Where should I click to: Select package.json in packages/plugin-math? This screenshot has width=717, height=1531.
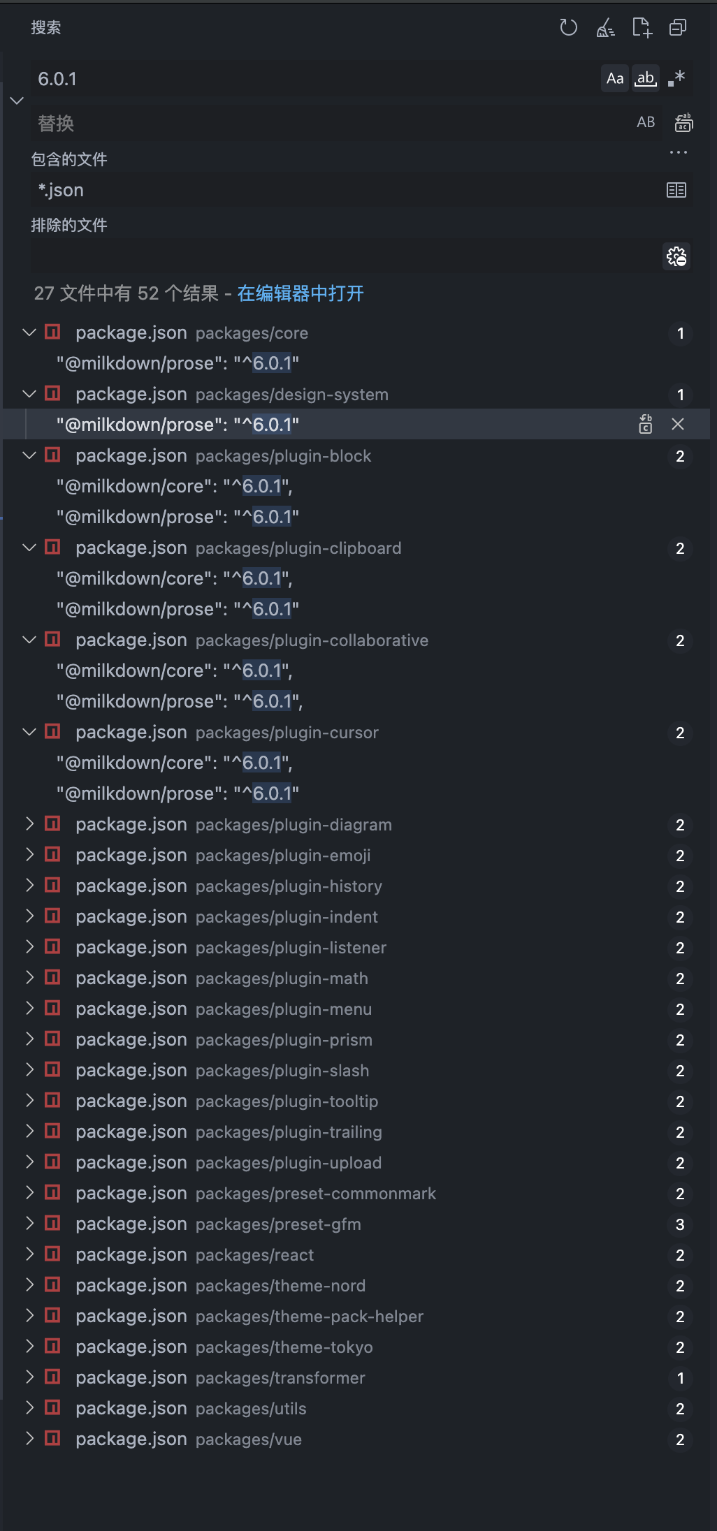(356, 978)
